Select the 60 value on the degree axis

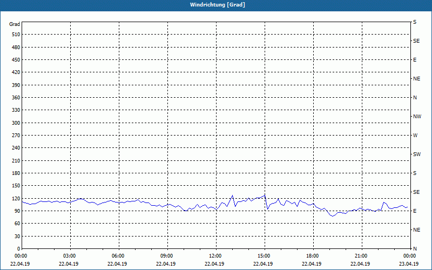point(17,224)
